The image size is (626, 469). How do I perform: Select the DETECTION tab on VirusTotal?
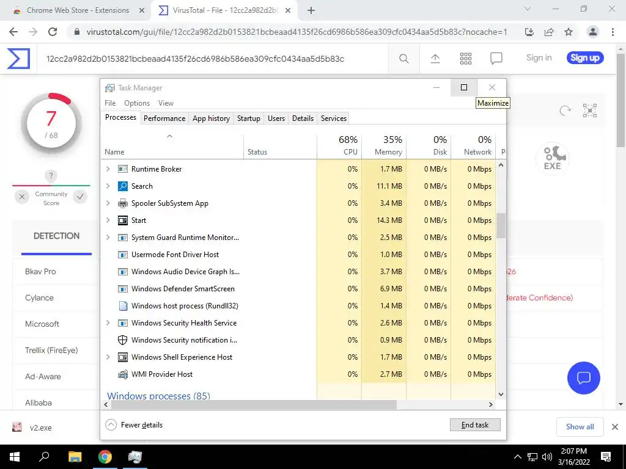pos(56,236)
